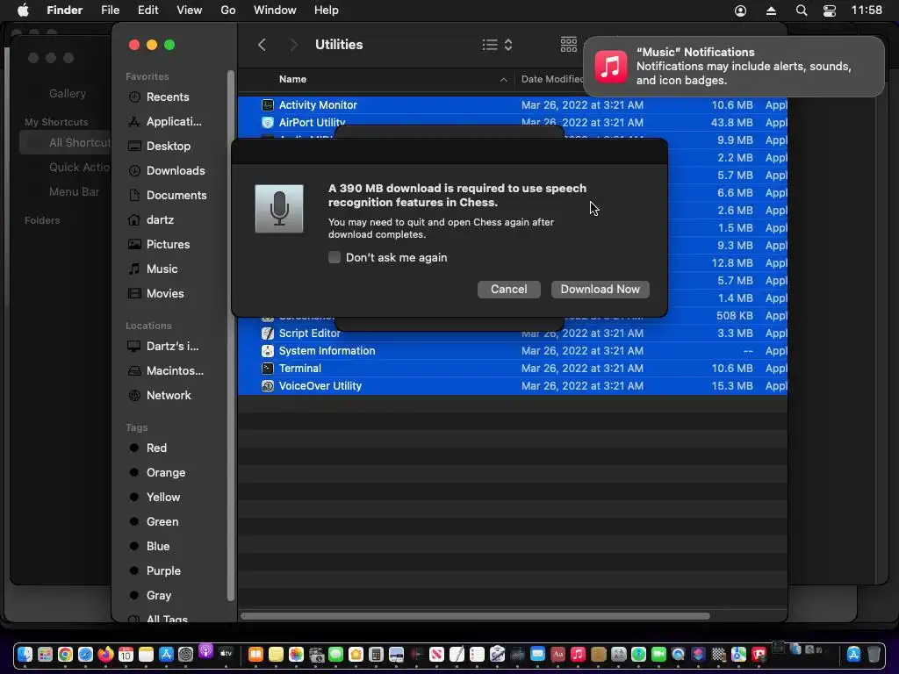Open Podcasts from the Dock
Viewport: 899px width, 674px height.
click(x=205, y=651)
